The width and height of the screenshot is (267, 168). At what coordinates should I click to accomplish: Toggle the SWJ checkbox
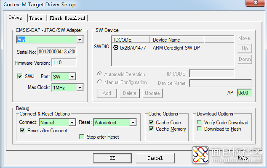20,76
